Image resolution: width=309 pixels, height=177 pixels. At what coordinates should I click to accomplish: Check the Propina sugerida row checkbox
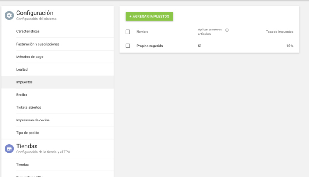[128, 46]
